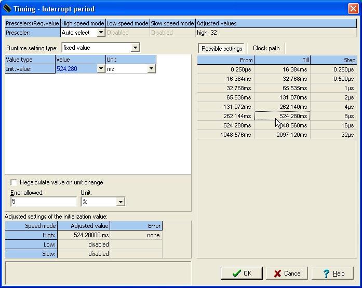Click the Prescaler: row label
The width and height of the screenshot is (362, 288).
tap(33, 33)
